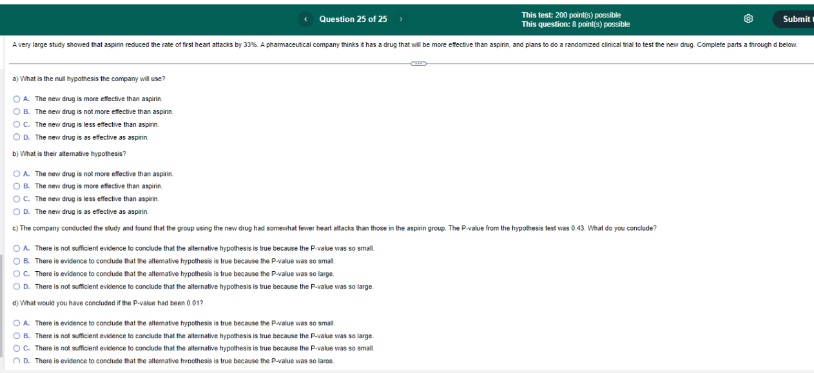Part a: select C, less effective than aspirin
The width and height of the screenshot is (814, 373).
(x=17, y=124)
